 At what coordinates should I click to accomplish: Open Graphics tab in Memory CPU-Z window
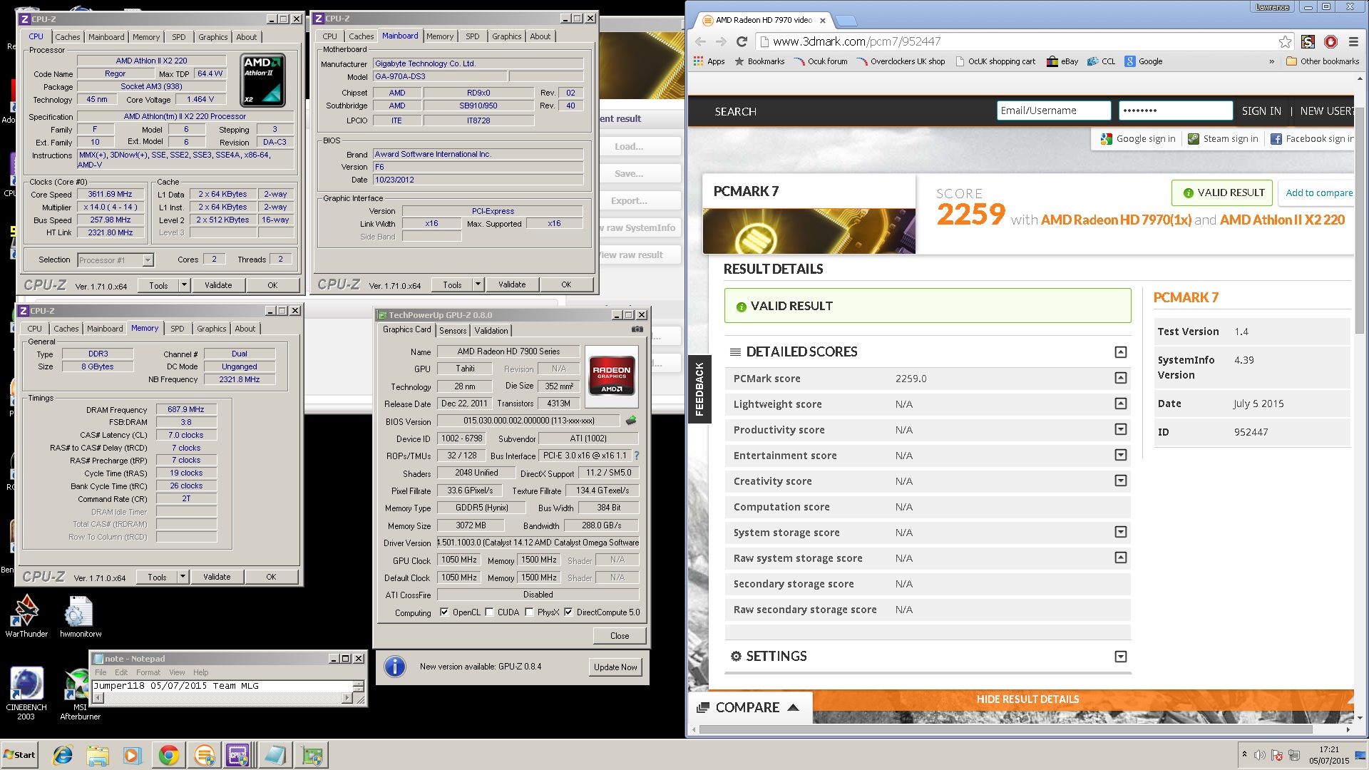211,329
